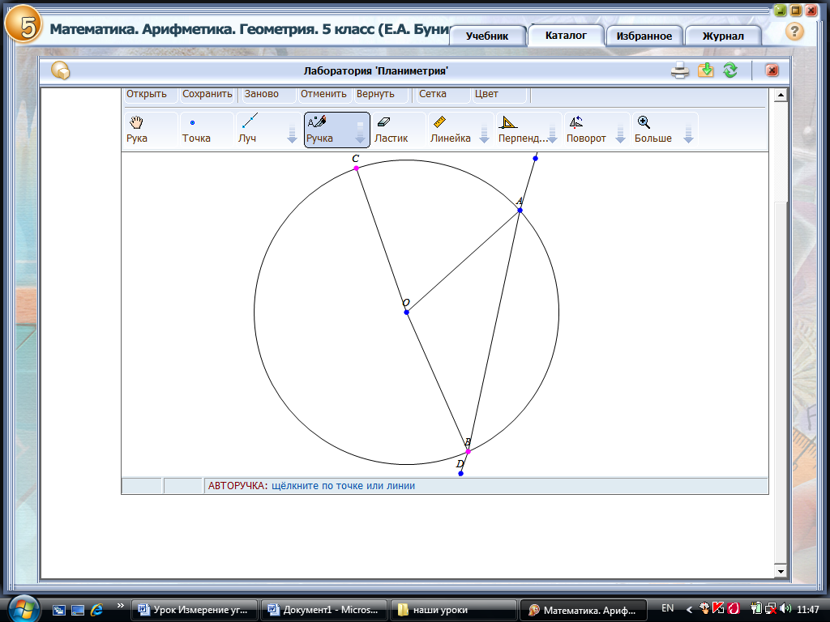Viewport: 830px width, 622px height.
Task: Click the yellow download-arrow icon
Action: (706, 70)
